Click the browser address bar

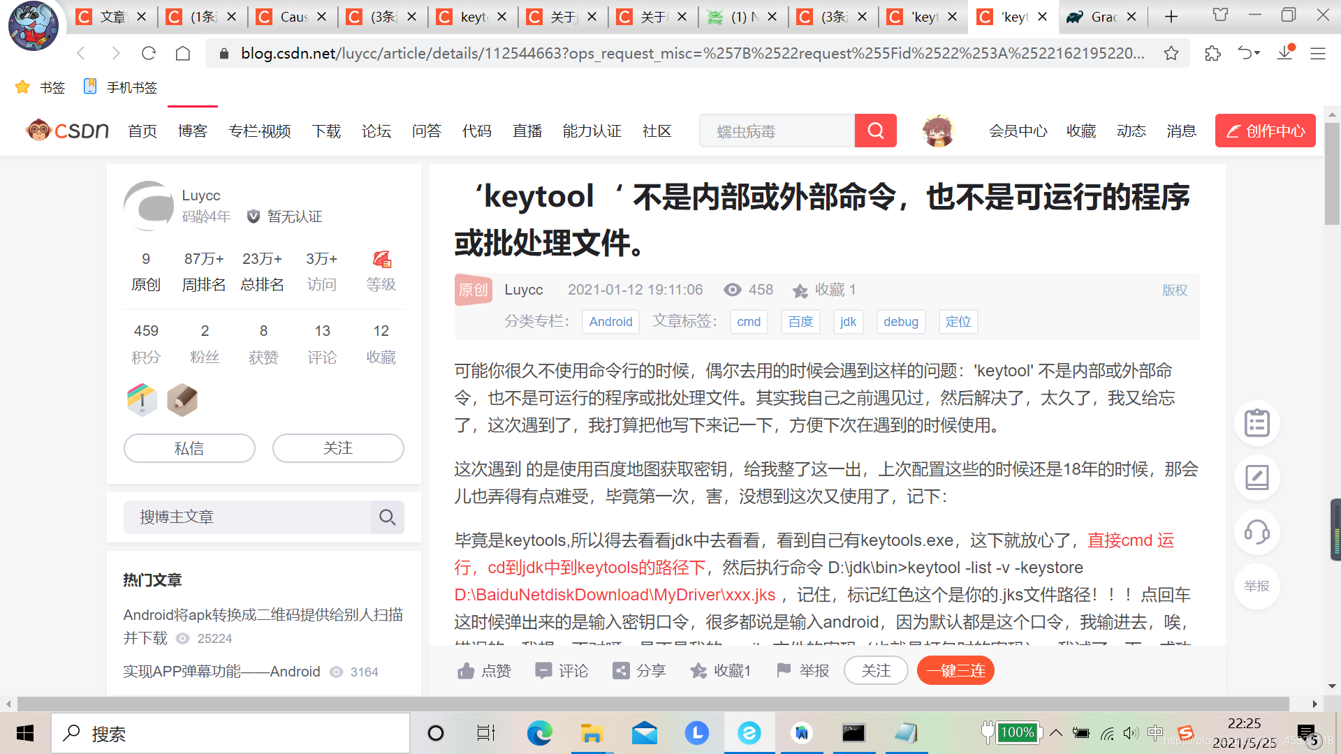click(x=691, y=53)
